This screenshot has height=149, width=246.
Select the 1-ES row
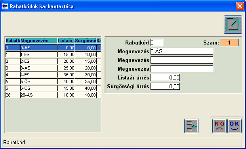(x=53, y=54)
